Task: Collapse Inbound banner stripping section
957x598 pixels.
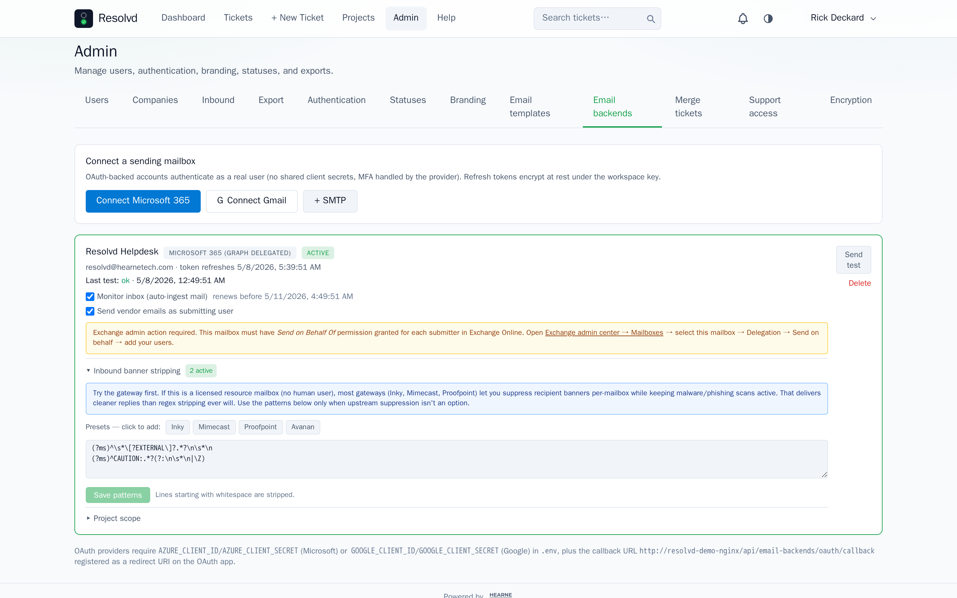Action: (133, 370)
